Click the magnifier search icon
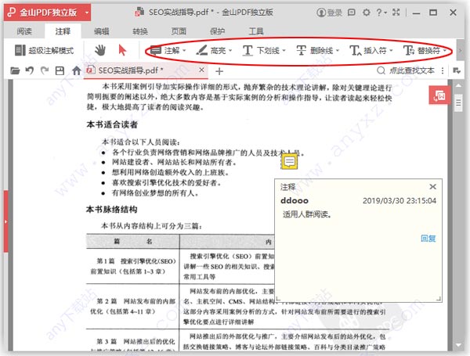The image size is (470, 356). click(381, 70)
